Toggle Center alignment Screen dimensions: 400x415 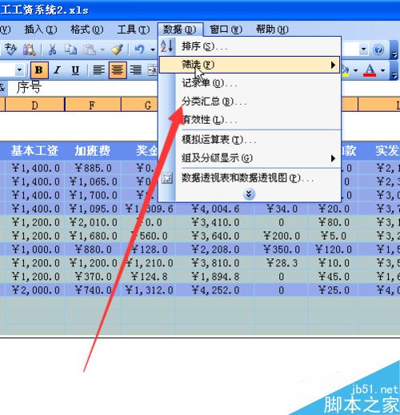tap(118, 70)
